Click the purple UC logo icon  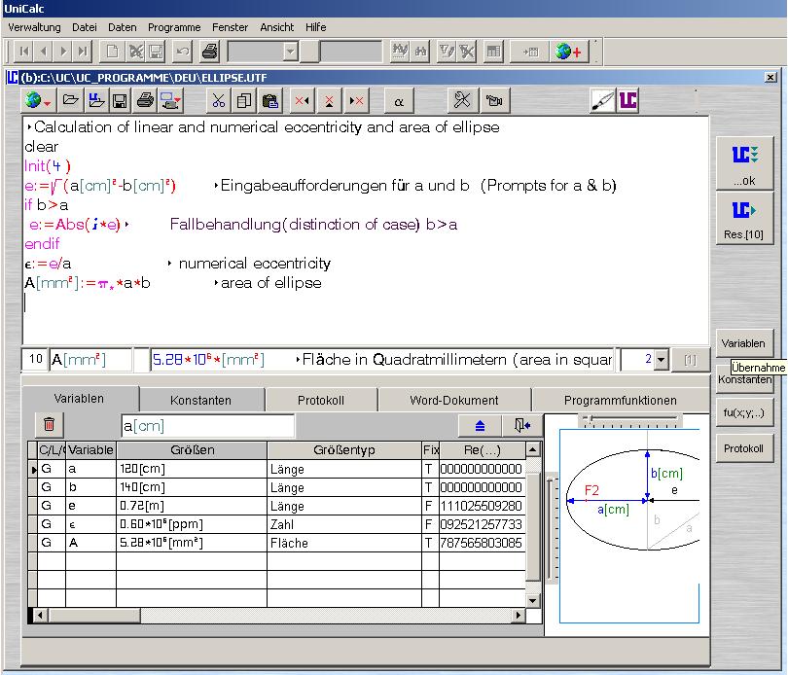pos(628,100)
